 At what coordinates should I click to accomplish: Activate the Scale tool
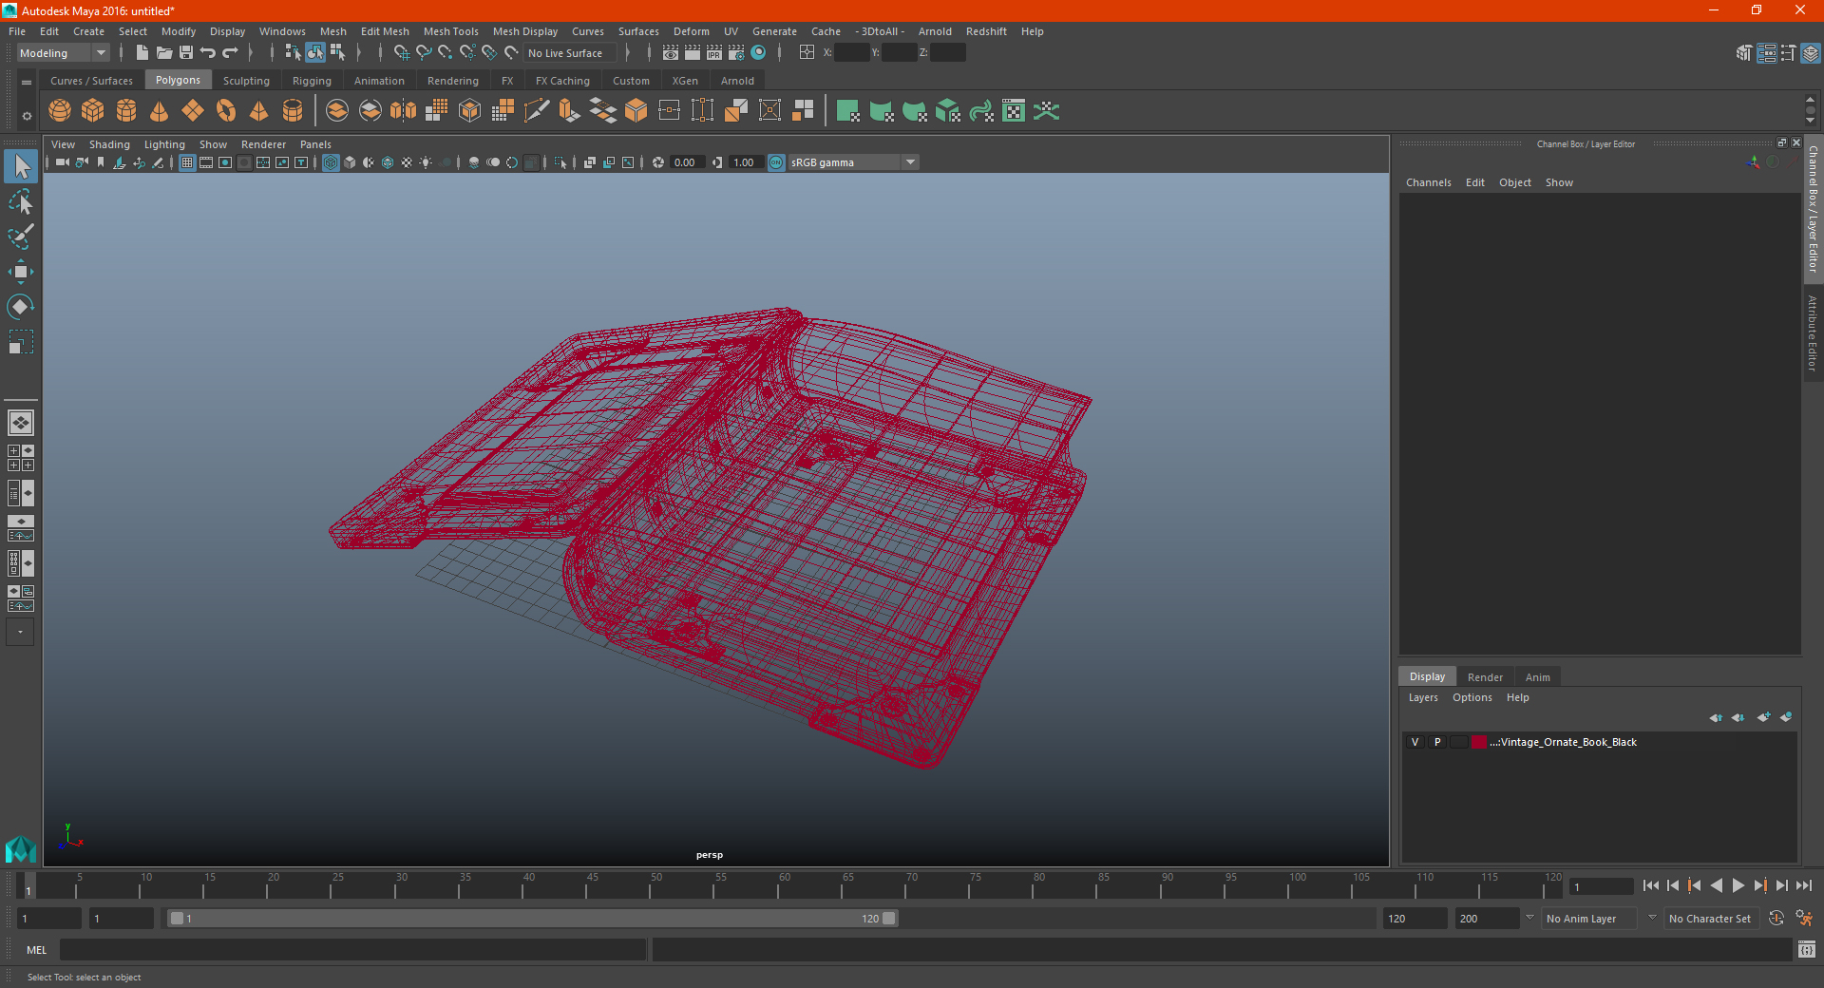[21, 341]
